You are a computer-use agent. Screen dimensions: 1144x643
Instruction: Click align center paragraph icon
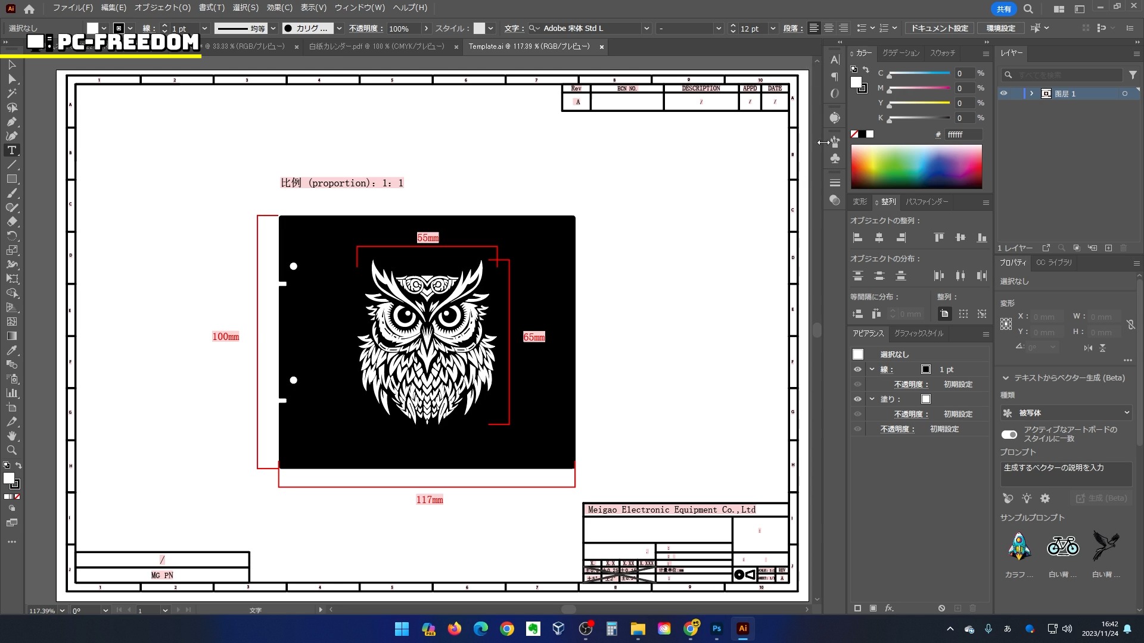coord(829,29)
